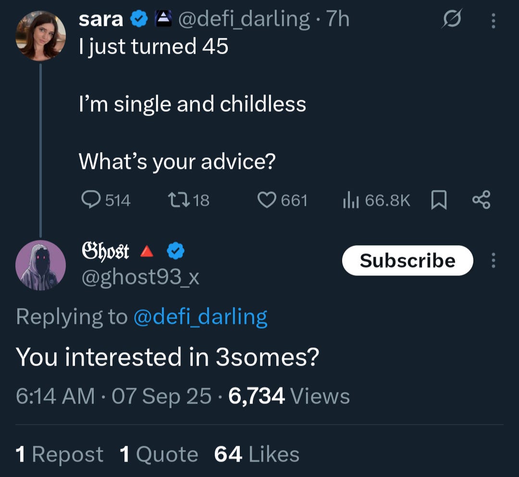Image resolution: width=519 pixels, height=477 pixels.
Task: View analytics icon showing 66.8K views
Action: pos(351,200)
